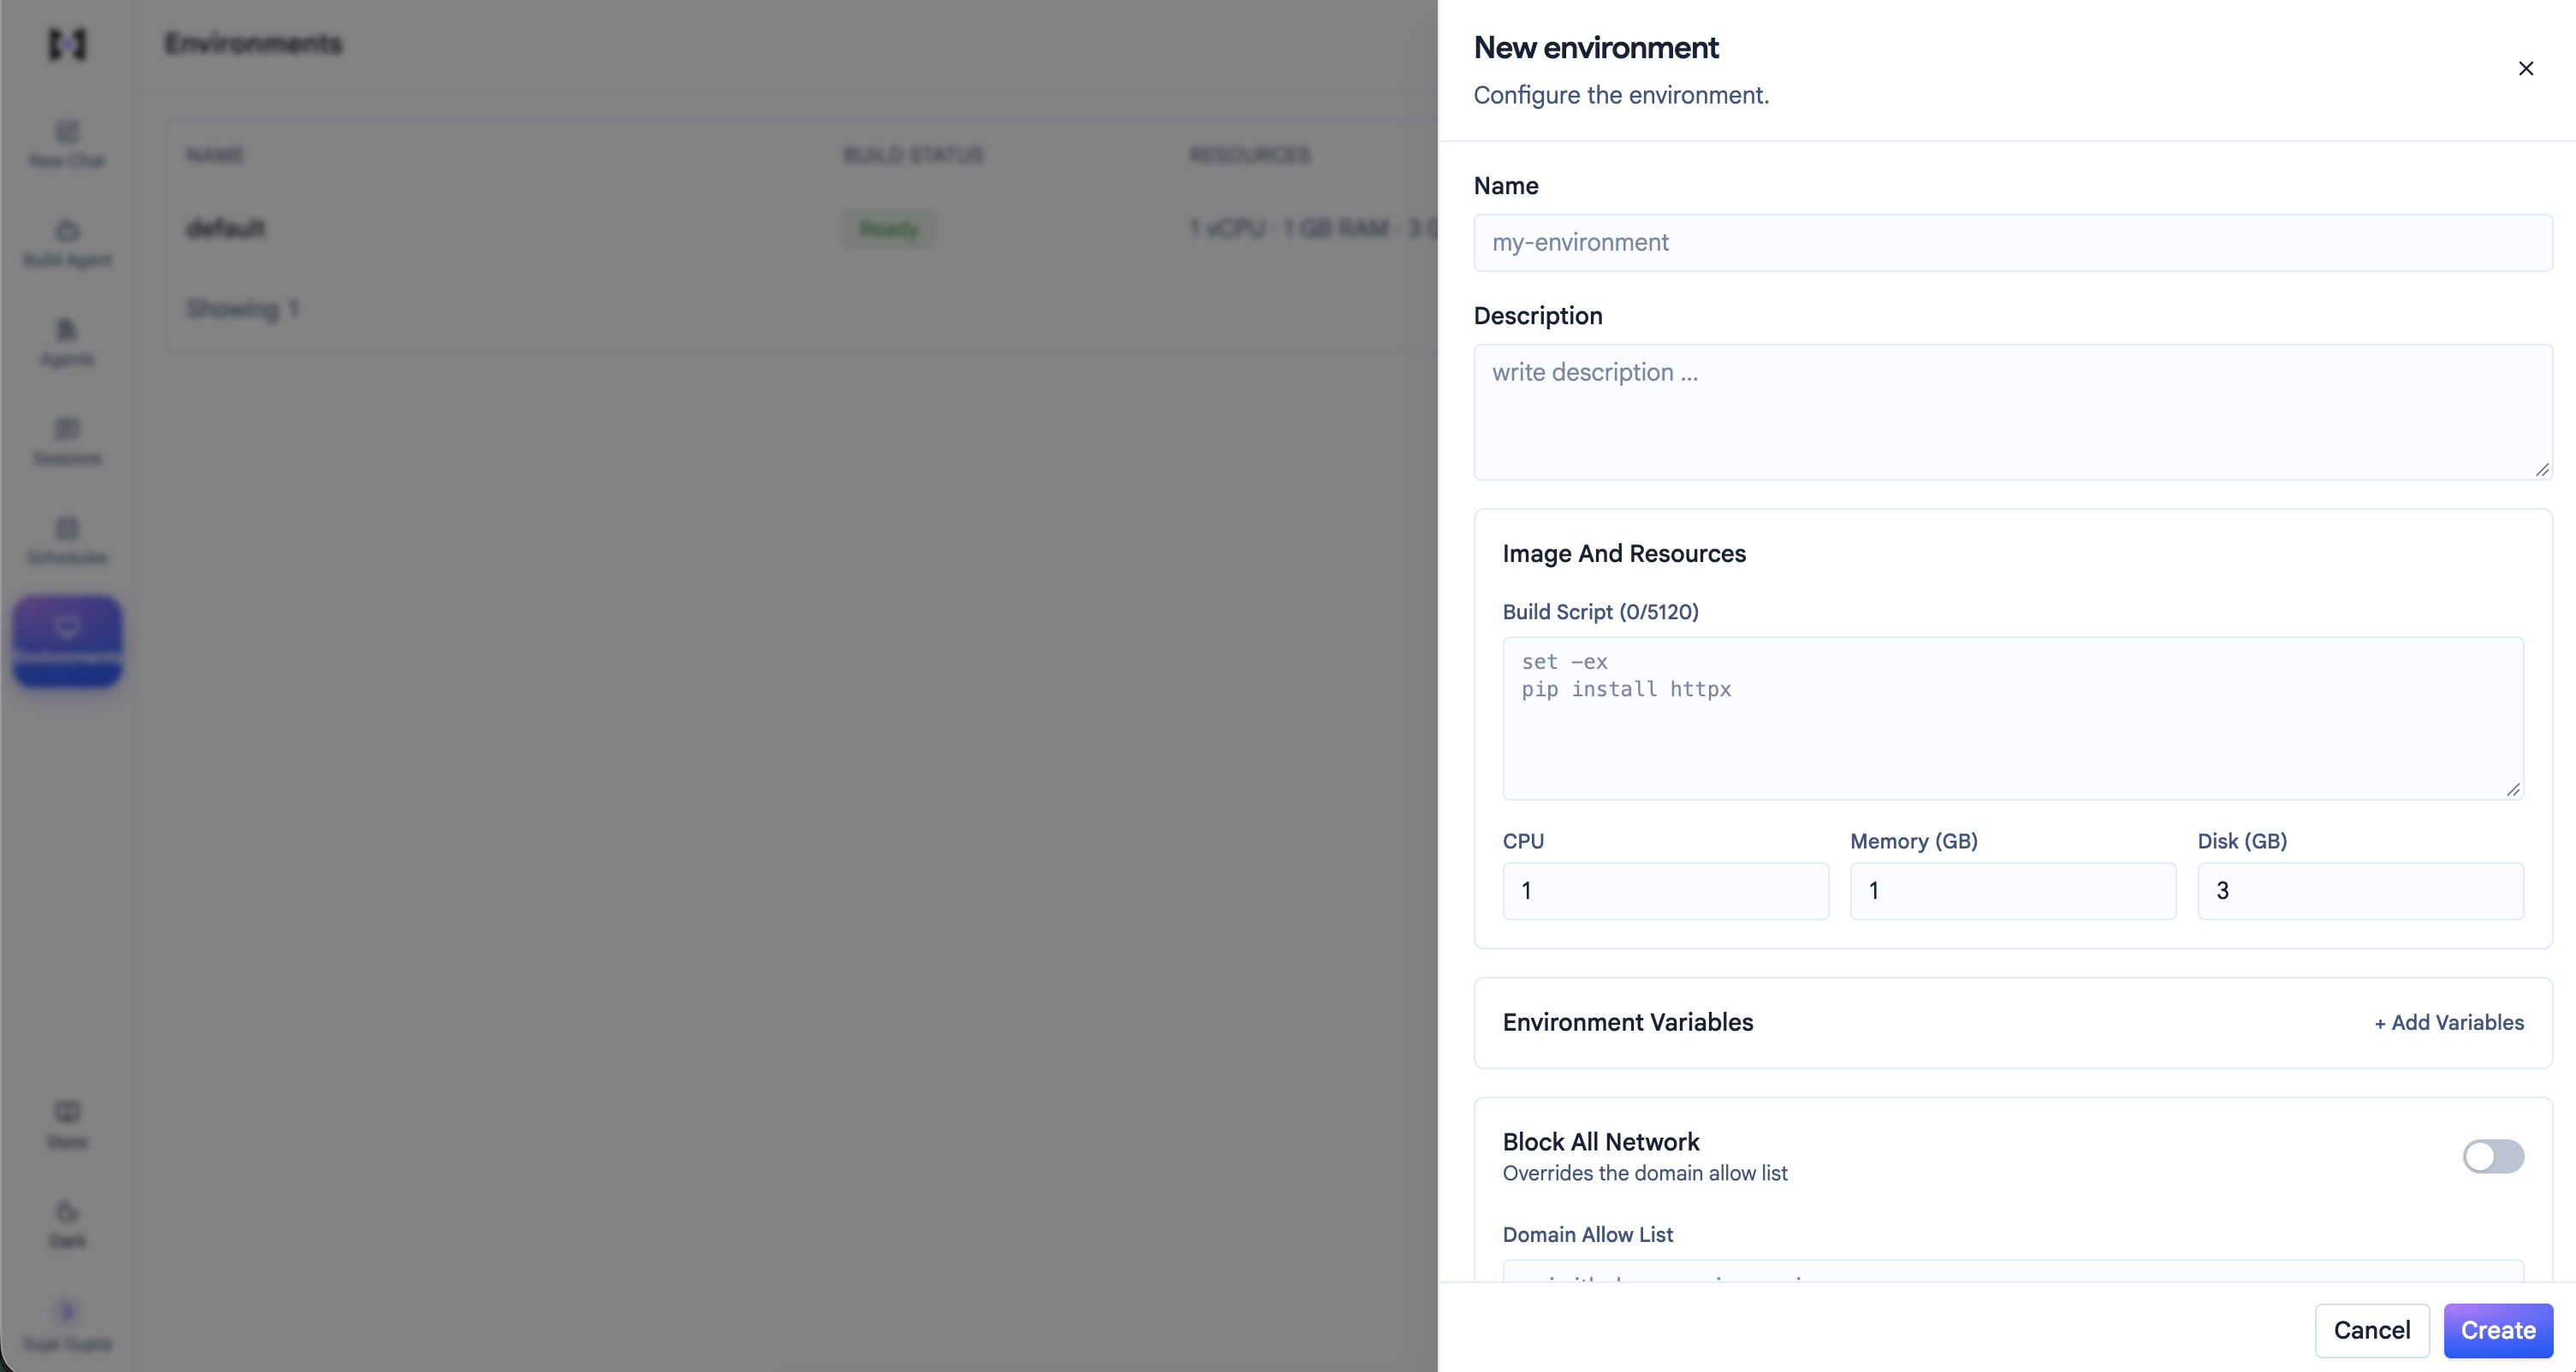
Task: Open the user profile at sidebar bottom
Action: 67,1326
